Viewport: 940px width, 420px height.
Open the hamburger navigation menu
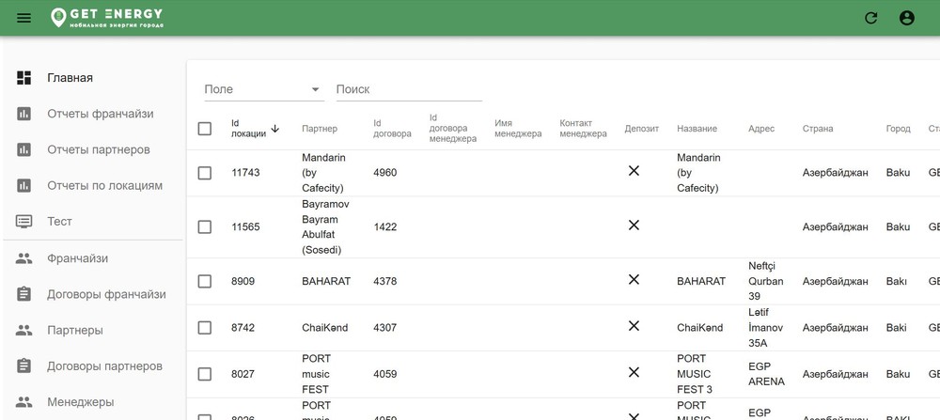click(x=24, y=18)
